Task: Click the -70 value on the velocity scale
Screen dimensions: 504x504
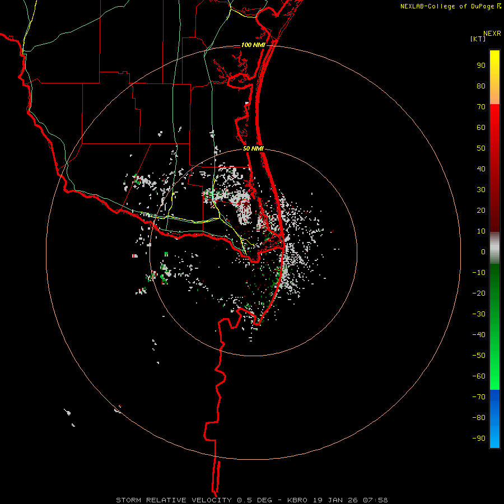Action: tap(479, 397)
